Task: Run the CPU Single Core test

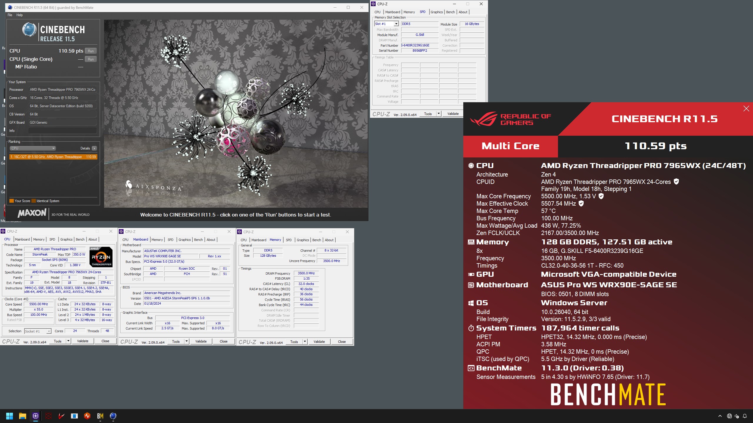Action: (91, 59)
